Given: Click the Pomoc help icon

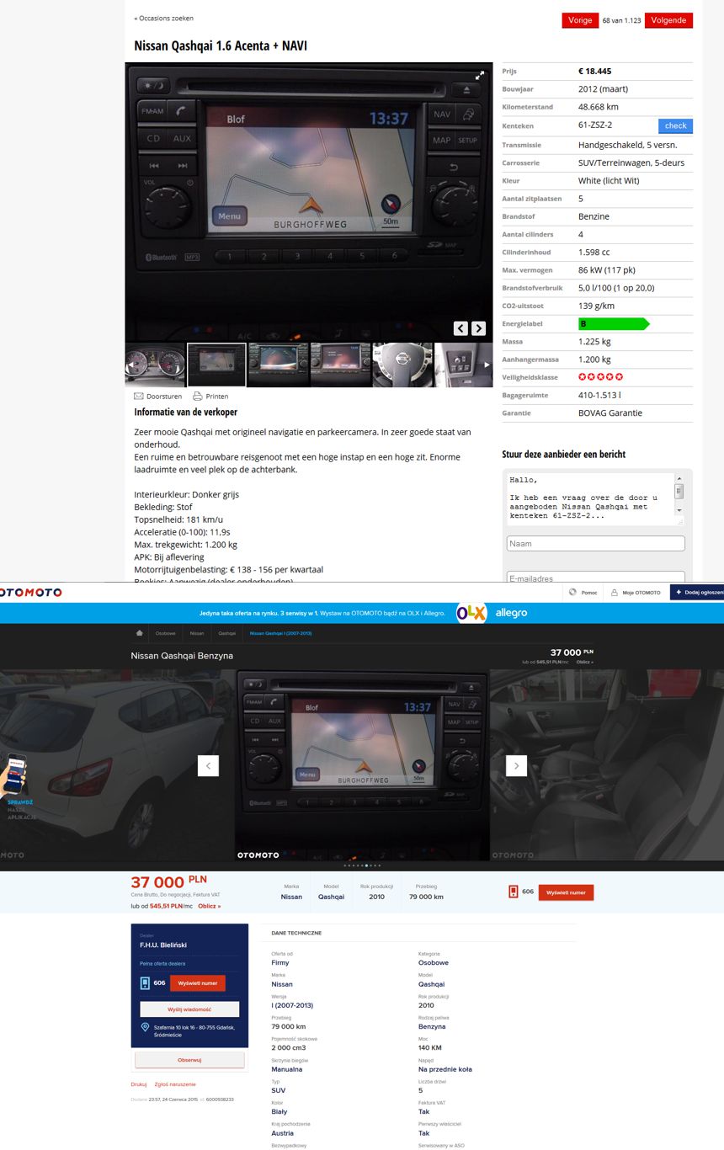Looking at the screenshot, I should pyautogui.click(x=572, y=592).
